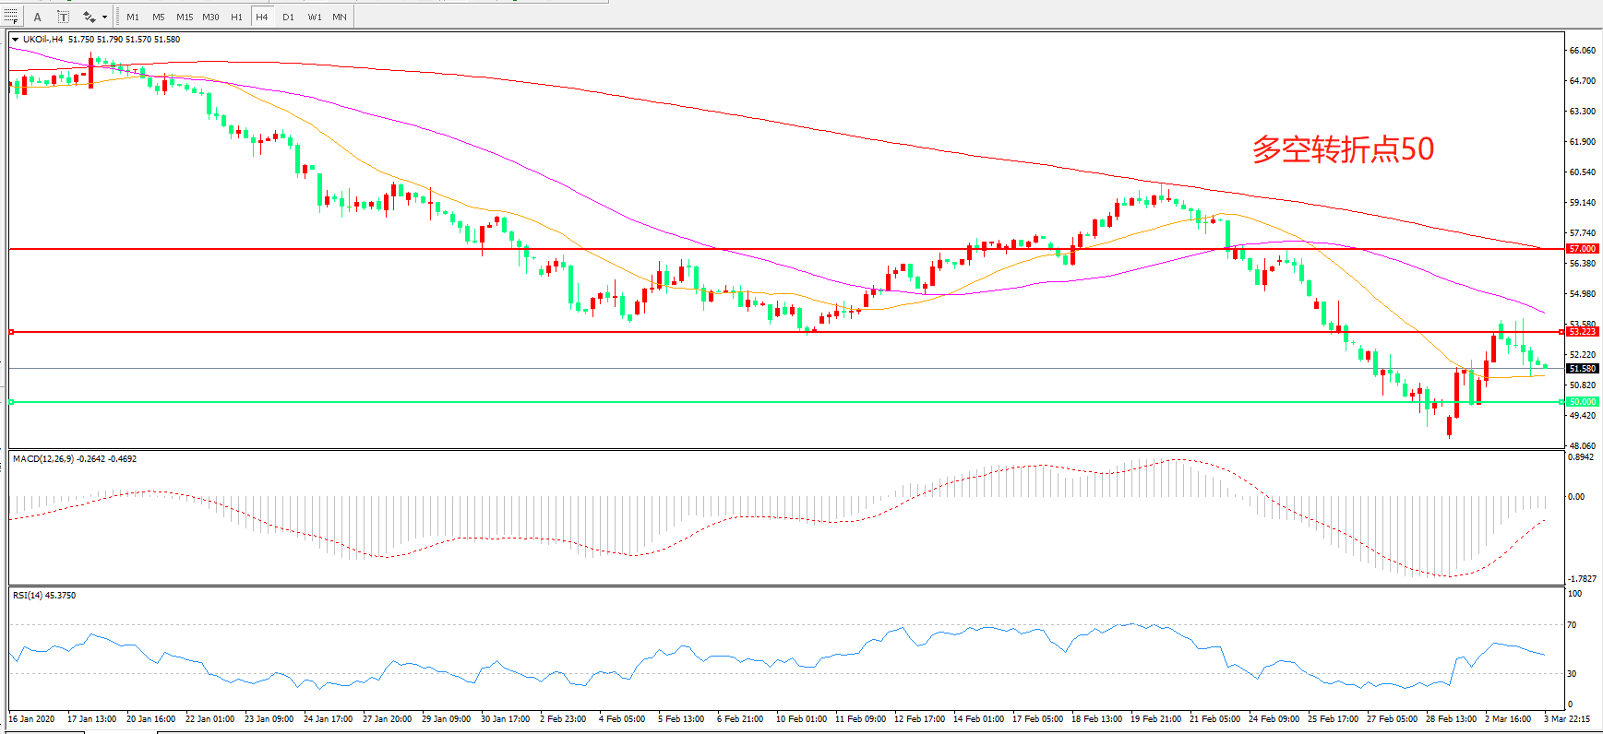Change chart to D1 daily timeframe
Screen dimensions: 1603x734
click(x=288, y=17)
